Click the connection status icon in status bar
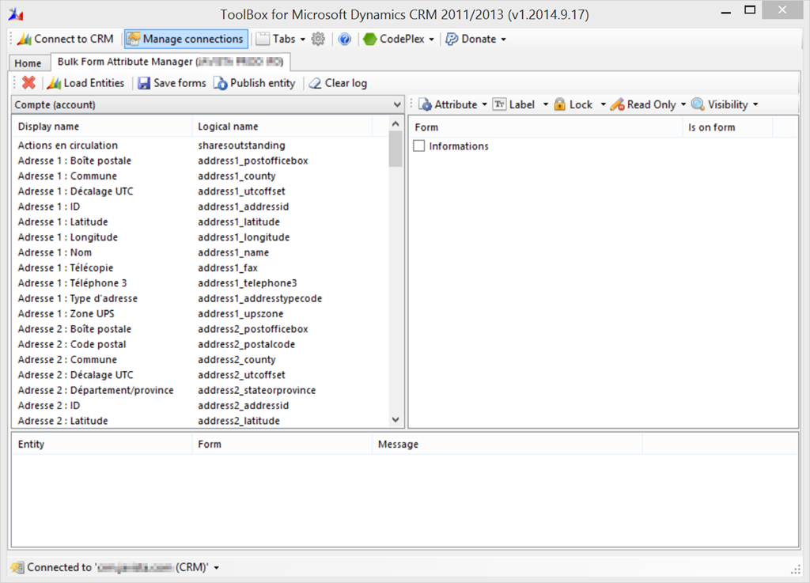This screenshot has height=583, width=810. click(17, 567)
